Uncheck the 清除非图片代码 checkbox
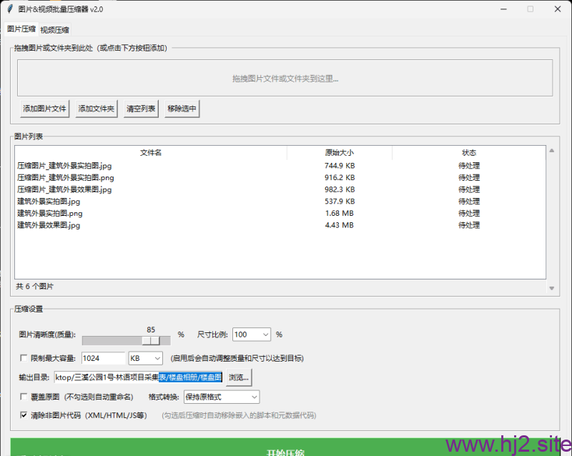572x456 pixels. tap(24, 415)
